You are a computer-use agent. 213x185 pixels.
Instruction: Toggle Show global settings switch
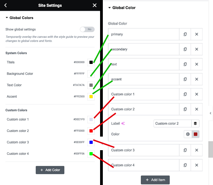[87, 29]
